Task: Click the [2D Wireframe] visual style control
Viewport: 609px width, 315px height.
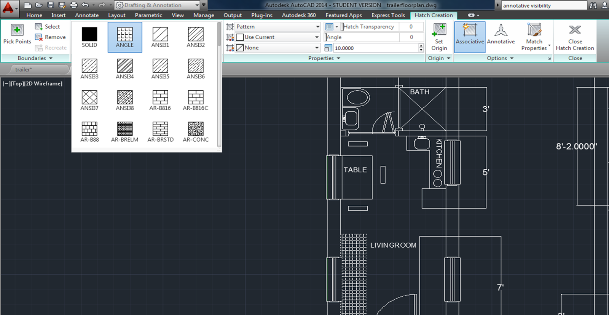Action: 43,83
